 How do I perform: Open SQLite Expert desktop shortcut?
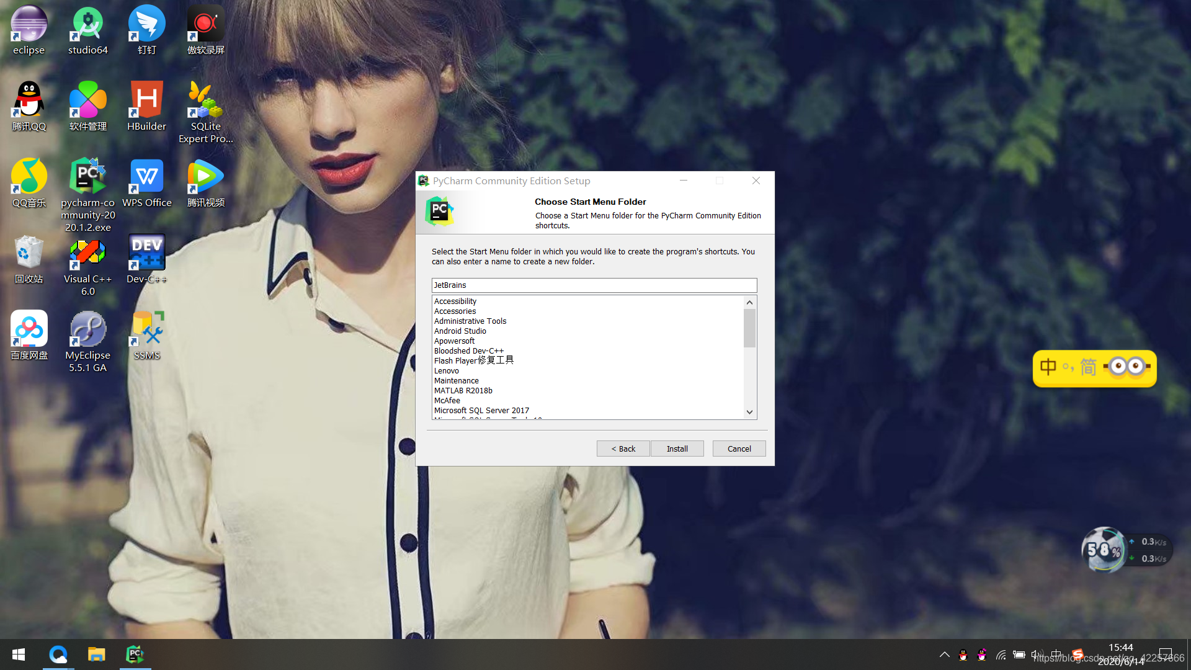pyautogui.click(x=205, y=112)
